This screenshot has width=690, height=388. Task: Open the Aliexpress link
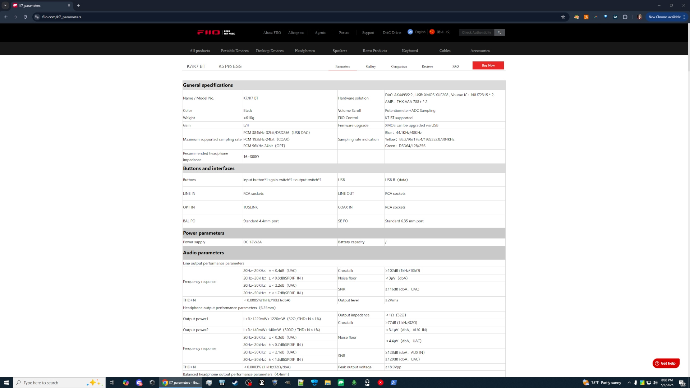pyautogui.click(x=296, y=33)
